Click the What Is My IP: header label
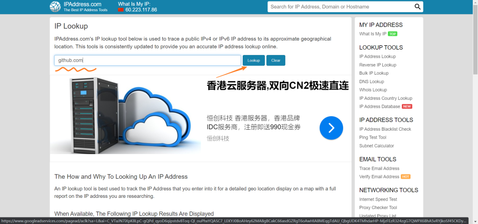Image resolution: width=478 pixels, height=224 pixels. click(x=134, y=4)
